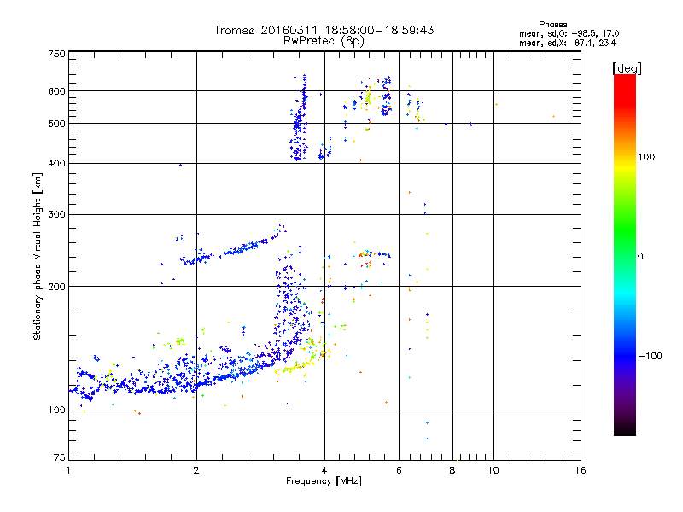Image resolution: width=683 pixels, height=512 pixels.
Task: Click the 'mean, sd,O: -98.5, 17.0' text
Action: pyautogui.click(x=569, y=34)
